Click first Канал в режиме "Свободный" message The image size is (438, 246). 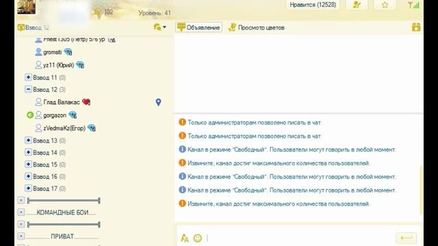(292, 150)
